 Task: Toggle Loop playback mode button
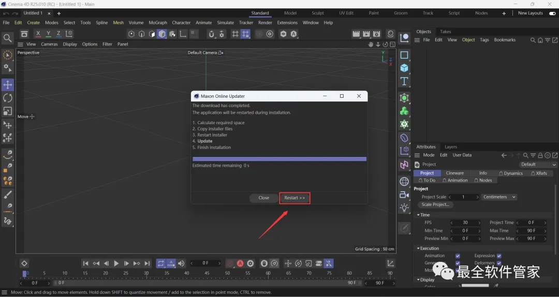tap(161, 263)
